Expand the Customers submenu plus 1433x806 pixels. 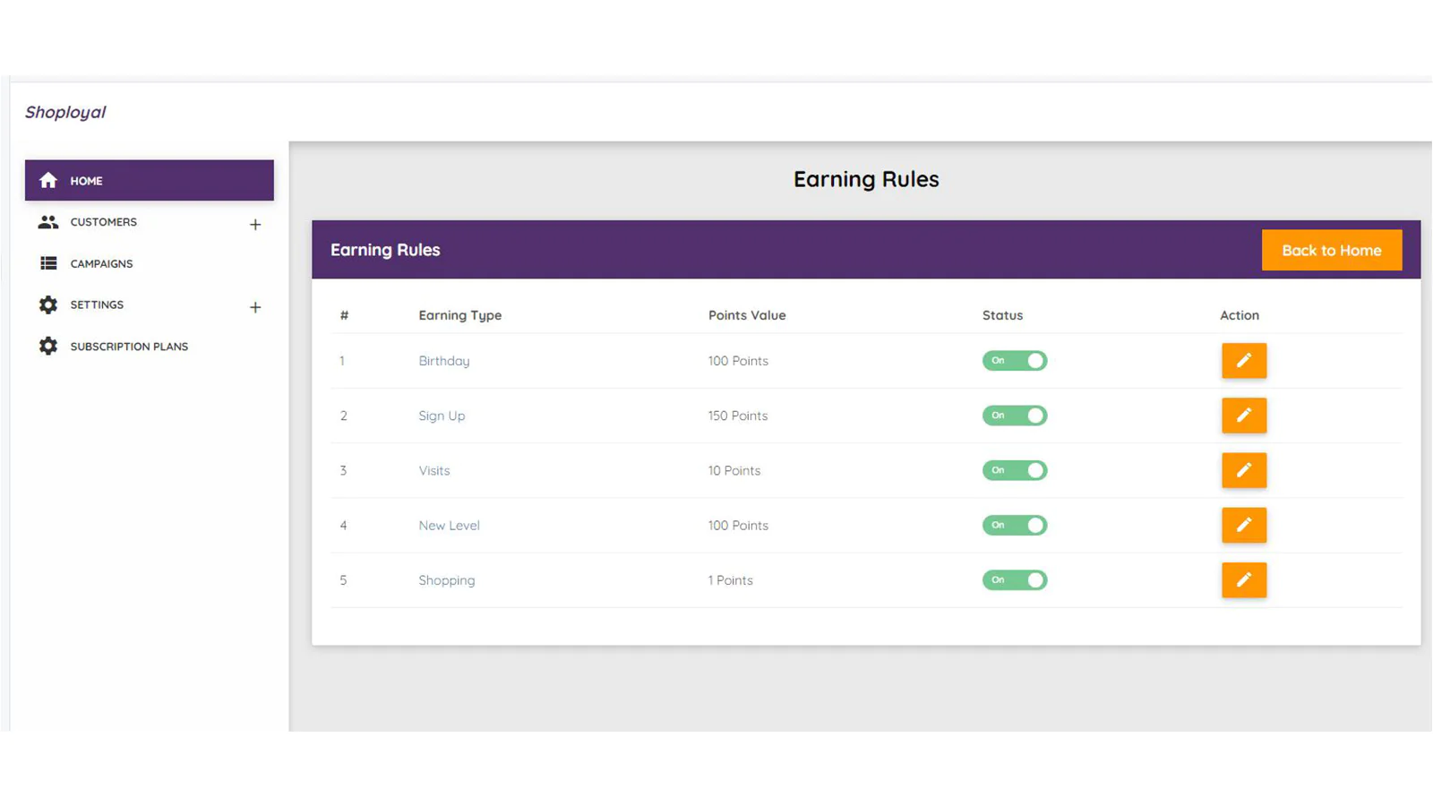tap(255, 225)
